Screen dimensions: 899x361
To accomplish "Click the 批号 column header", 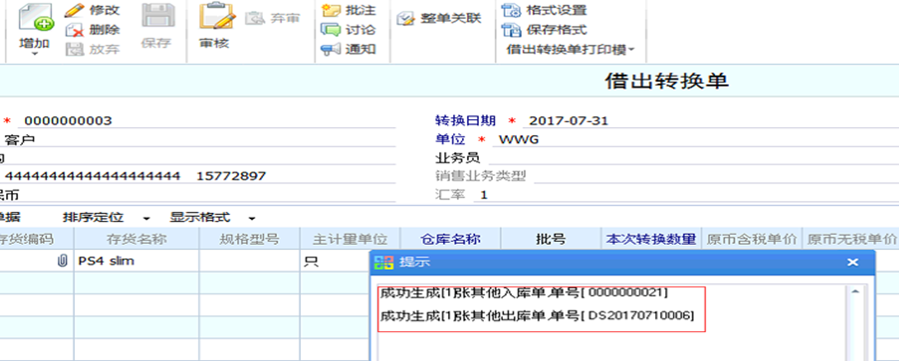I will point(551,239).
